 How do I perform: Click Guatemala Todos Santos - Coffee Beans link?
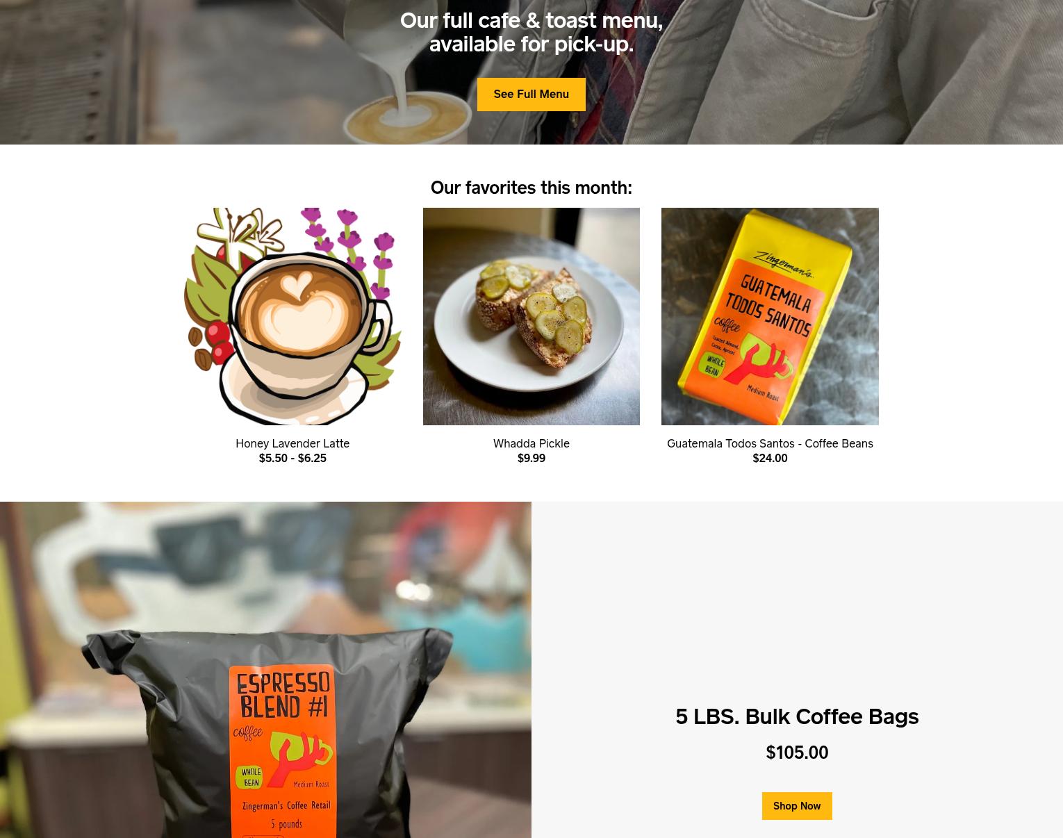pyautogui.click(x=770, y=443)
